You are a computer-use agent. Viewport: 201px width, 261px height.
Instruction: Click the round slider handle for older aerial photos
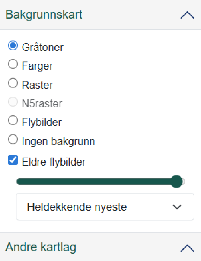point(178,181)
